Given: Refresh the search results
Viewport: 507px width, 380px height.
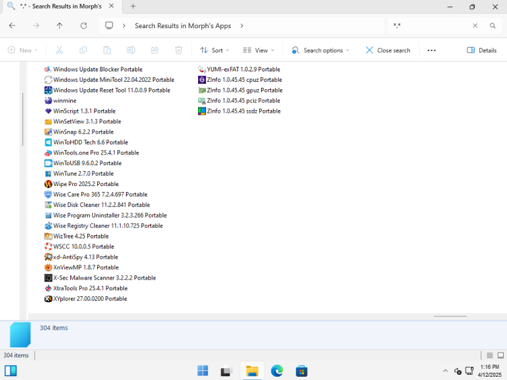Looking at the screenshot, I should click(x=83, y=26).
